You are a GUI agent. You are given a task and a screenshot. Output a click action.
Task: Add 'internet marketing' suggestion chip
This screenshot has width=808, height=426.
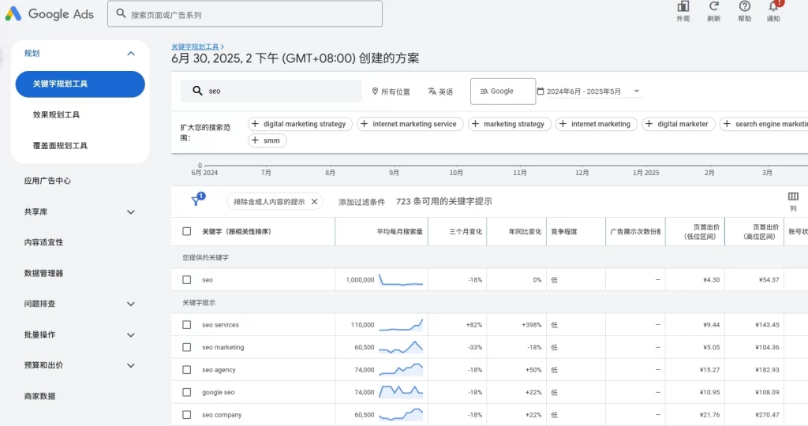click(597, 124)
